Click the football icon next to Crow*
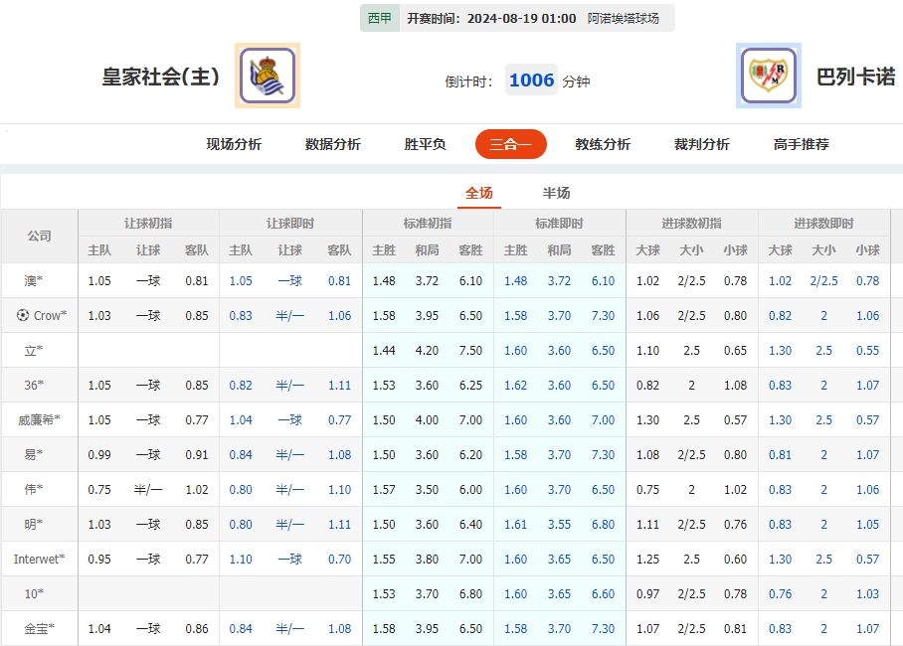Screen dimensions: 903x646 (23, 315)
